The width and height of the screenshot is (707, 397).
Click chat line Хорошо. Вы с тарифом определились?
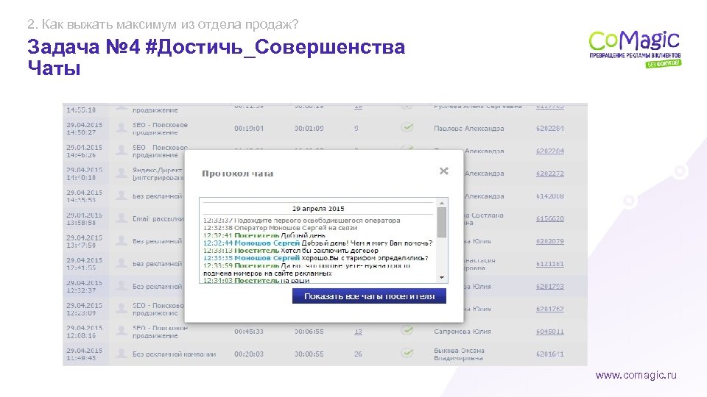(316, 258)
